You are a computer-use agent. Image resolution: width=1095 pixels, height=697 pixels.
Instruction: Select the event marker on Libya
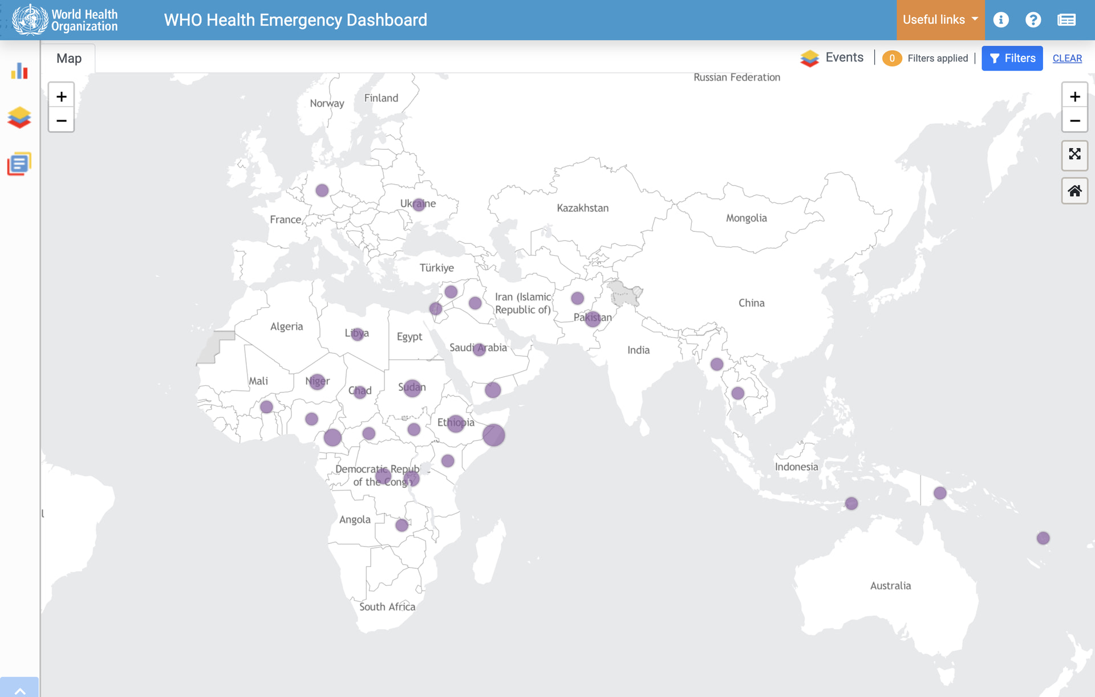point(358,335)
